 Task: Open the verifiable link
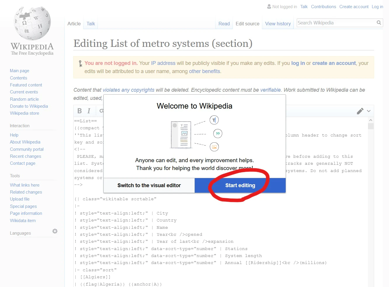[270, 90]
